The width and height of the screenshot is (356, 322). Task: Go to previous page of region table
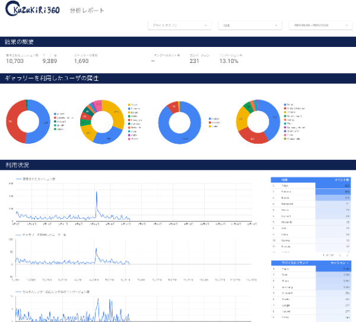[339, 255]
